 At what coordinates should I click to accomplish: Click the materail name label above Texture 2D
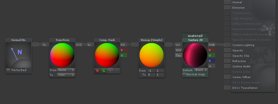[x=195, y=36]
